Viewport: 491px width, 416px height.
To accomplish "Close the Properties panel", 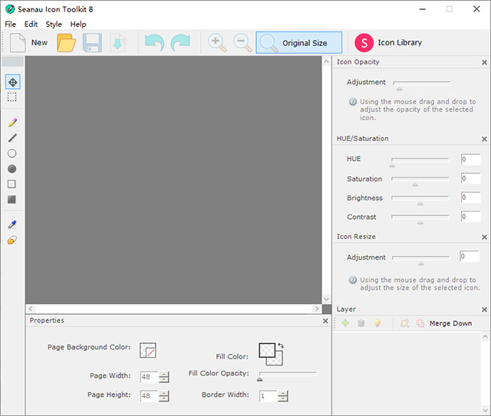I will [x=325, y=321].
